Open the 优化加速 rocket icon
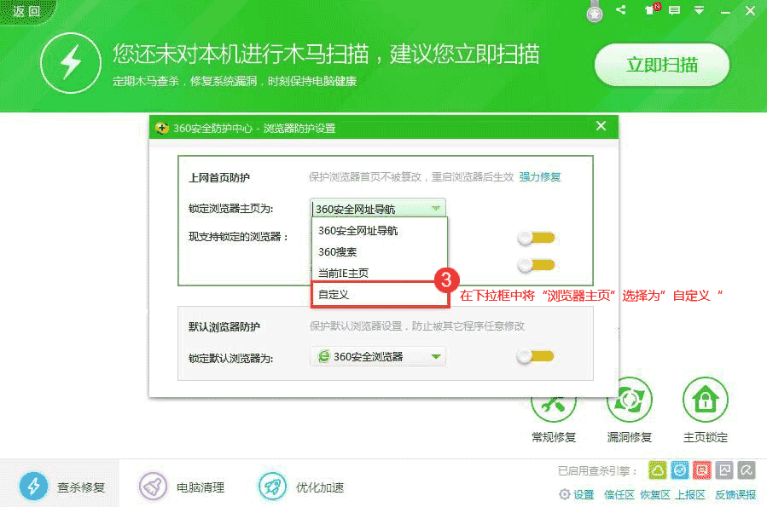This screenshot has height=507, width=767. 272,486
